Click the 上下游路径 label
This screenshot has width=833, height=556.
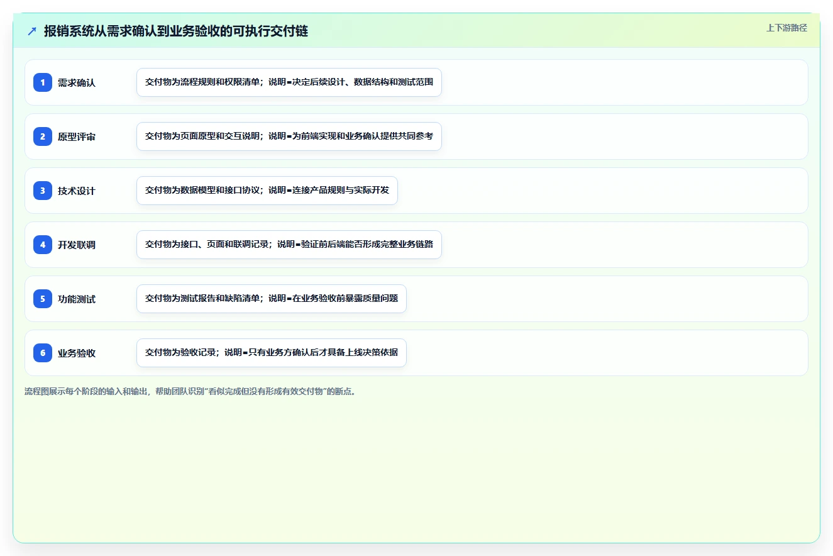pyautogui.click(x=786, y=28)
